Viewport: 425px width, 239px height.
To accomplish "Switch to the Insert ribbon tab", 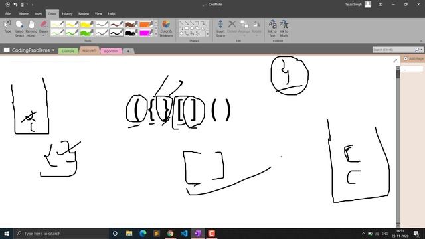I will 39,13.
